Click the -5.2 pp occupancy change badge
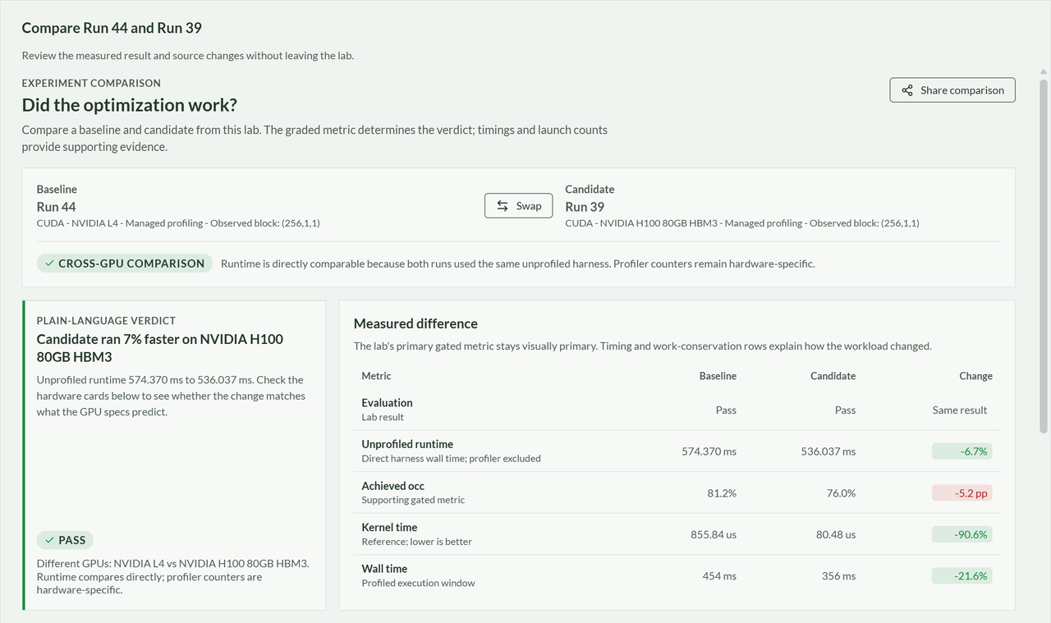Image resolution: width=1051 pixels, height=623 pixels. click(x=962, y=492)
